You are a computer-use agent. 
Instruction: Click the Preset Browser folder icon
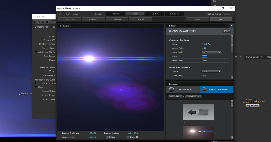(204, 89)
